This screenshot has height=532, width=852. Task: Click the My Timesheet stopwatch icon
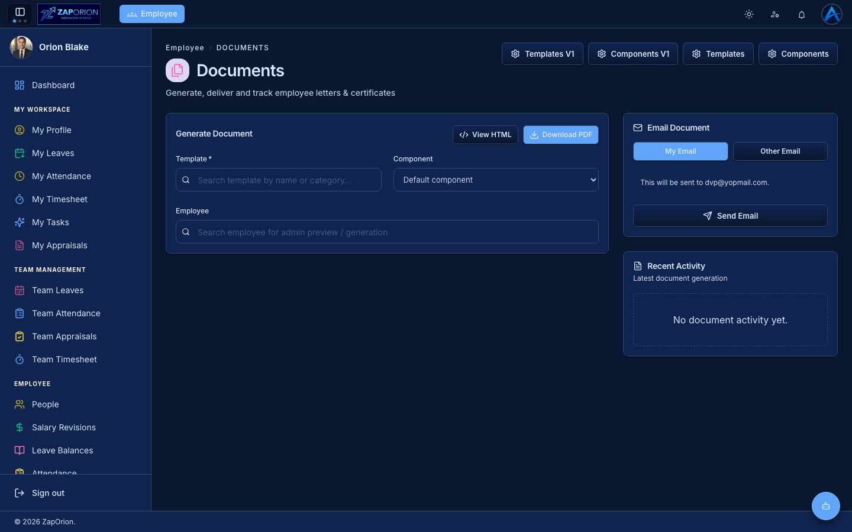pos(20,199)
